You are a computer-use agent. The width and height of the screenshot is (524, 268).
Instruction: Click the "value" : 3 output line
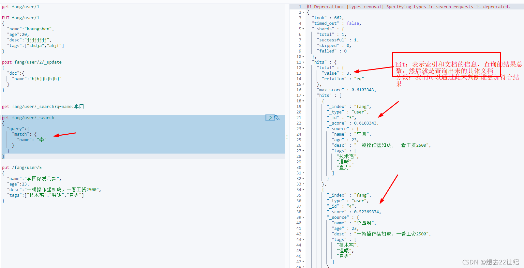pos(337,73)
